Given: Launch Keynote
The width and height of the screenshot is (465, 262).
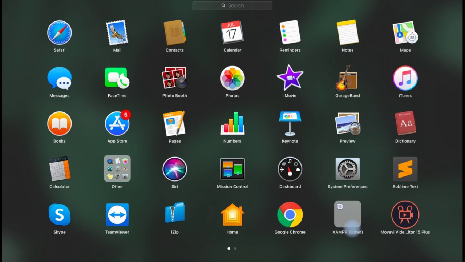Looking at the screenshot, I should point(290,124).
